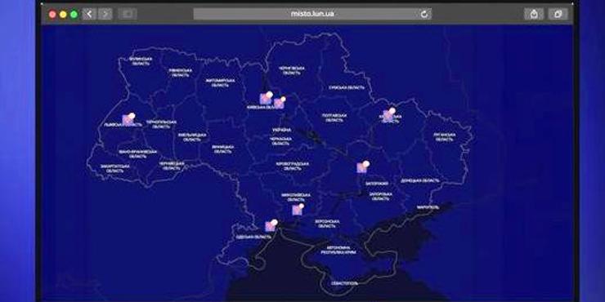Click the Запоріжжя city label
Image resolution: width=605 pixels, height=302 pixels.
[x=376, y=184]
